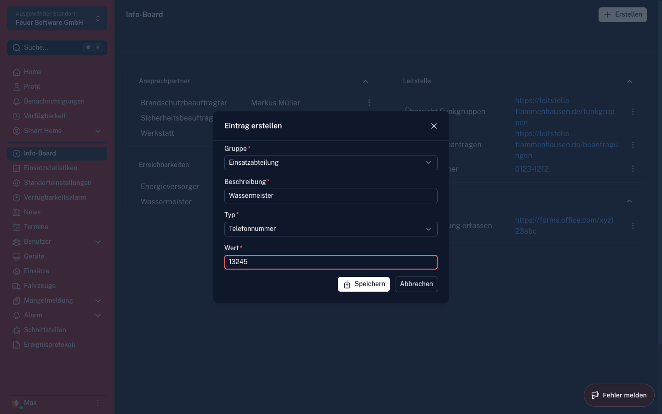Expand the Smart Home submenu chevron
Viewport: 662px width, 414px height.
tap(98, 131)
